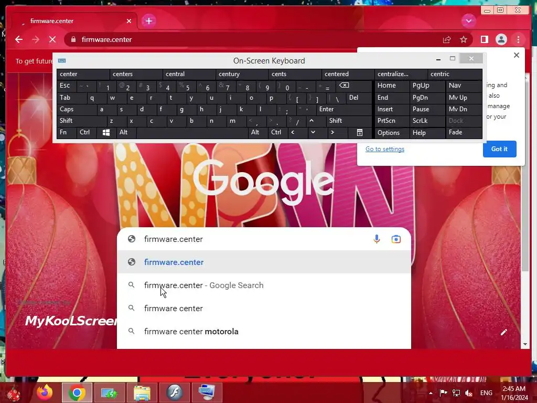
Task: Switch to Chrome in the taskbar
Action: (x=77, y=393)
